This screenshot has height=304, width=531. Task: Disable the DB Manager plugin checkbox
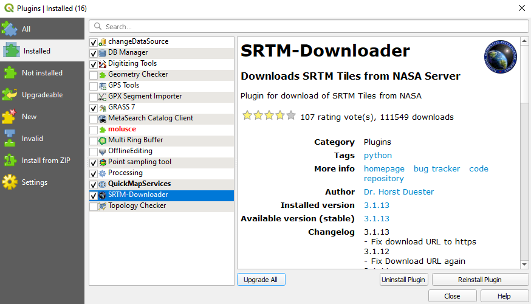pos(94,54)
